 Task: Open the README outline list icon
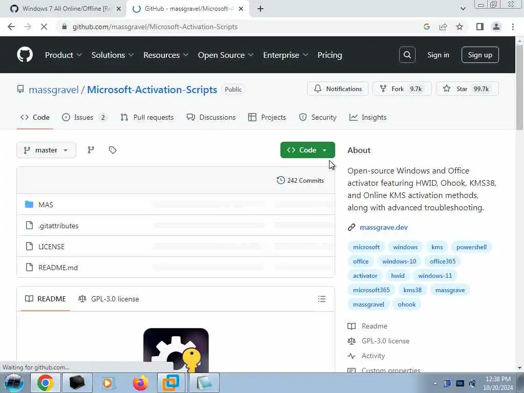click(321, 299)
